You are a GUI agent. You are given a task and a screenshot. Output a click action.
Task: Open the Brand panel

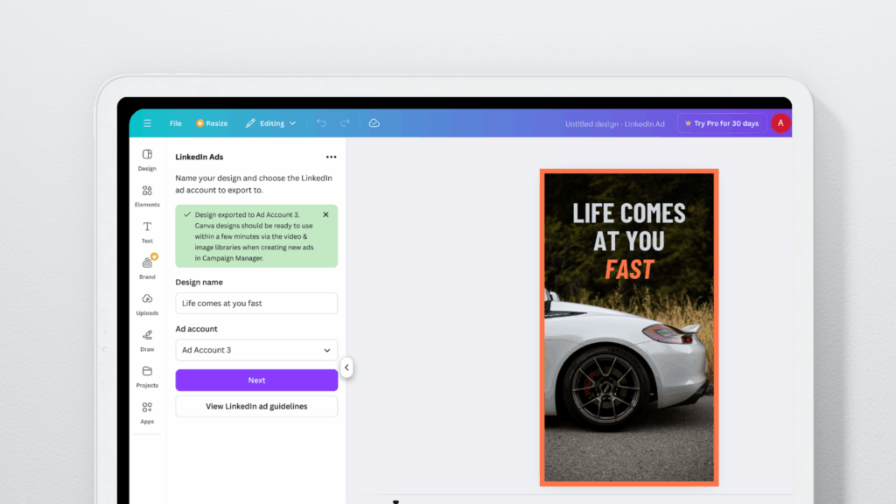tap(147, 269)
